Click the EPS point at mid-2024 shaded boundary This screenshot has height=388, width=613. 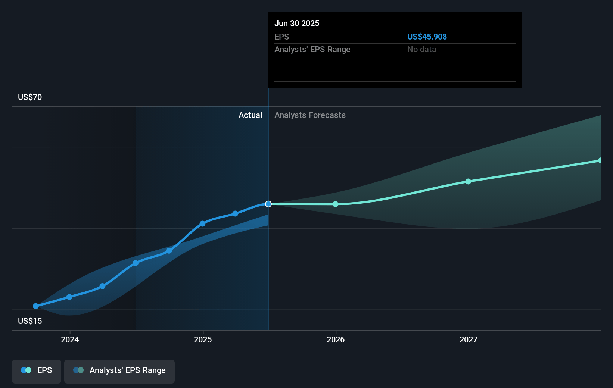tap(136, 263)
